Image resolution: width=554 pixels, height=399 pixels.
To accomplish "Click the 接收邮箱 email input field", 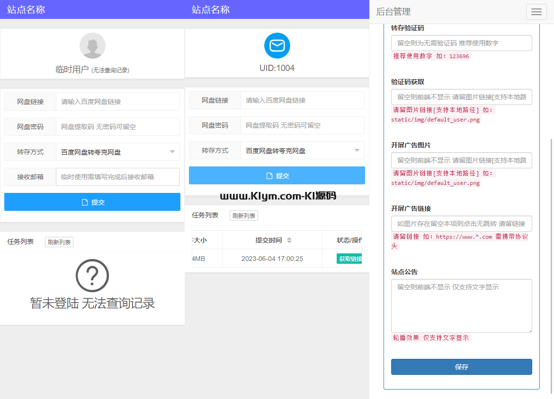I will pyautogui.click(x=117, y=177).
